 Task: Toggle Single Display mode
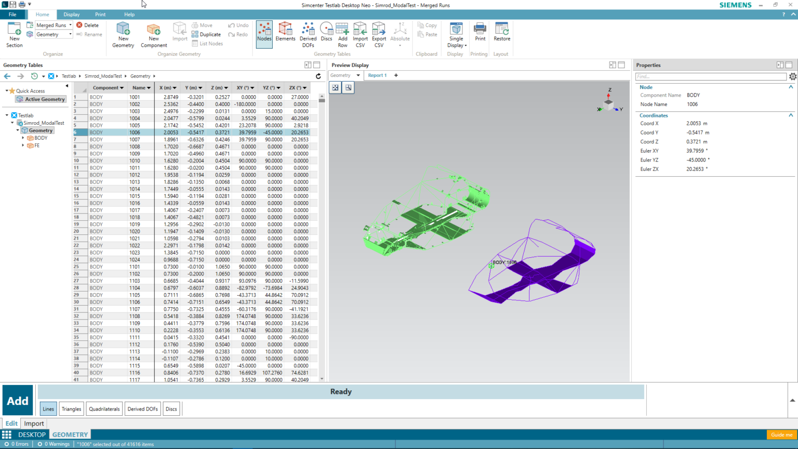tap(456, 34)
